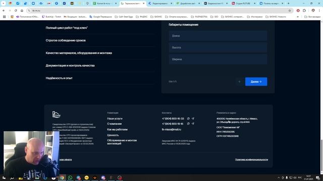Go to the browser home page
Image resolution: width=323 pixels, height=181 pixels.
point(22,11)
